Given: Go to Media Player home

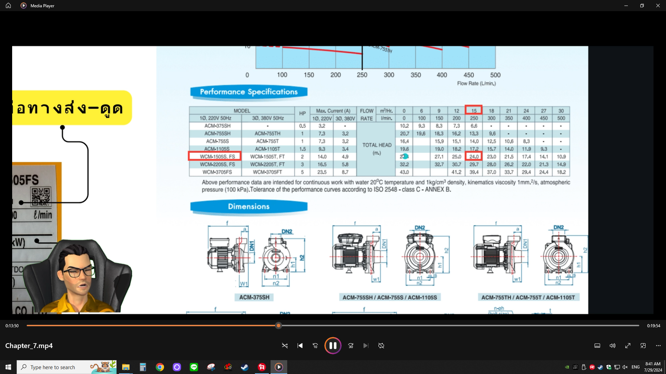Looking at the screenshot, I should (8, 6).
